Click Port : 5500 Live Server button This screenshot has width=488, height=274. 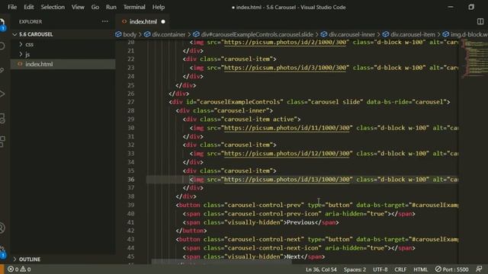452,269
